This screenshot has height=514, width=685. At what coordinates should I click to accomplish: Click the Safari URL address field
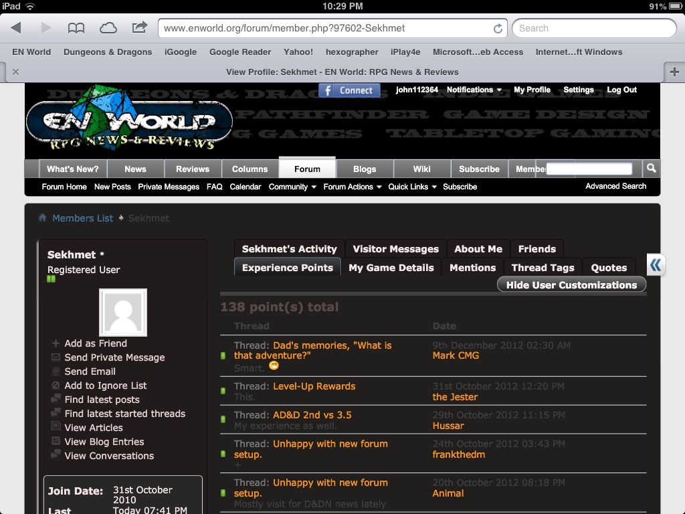pyautogui.click(x=332, y=28)
